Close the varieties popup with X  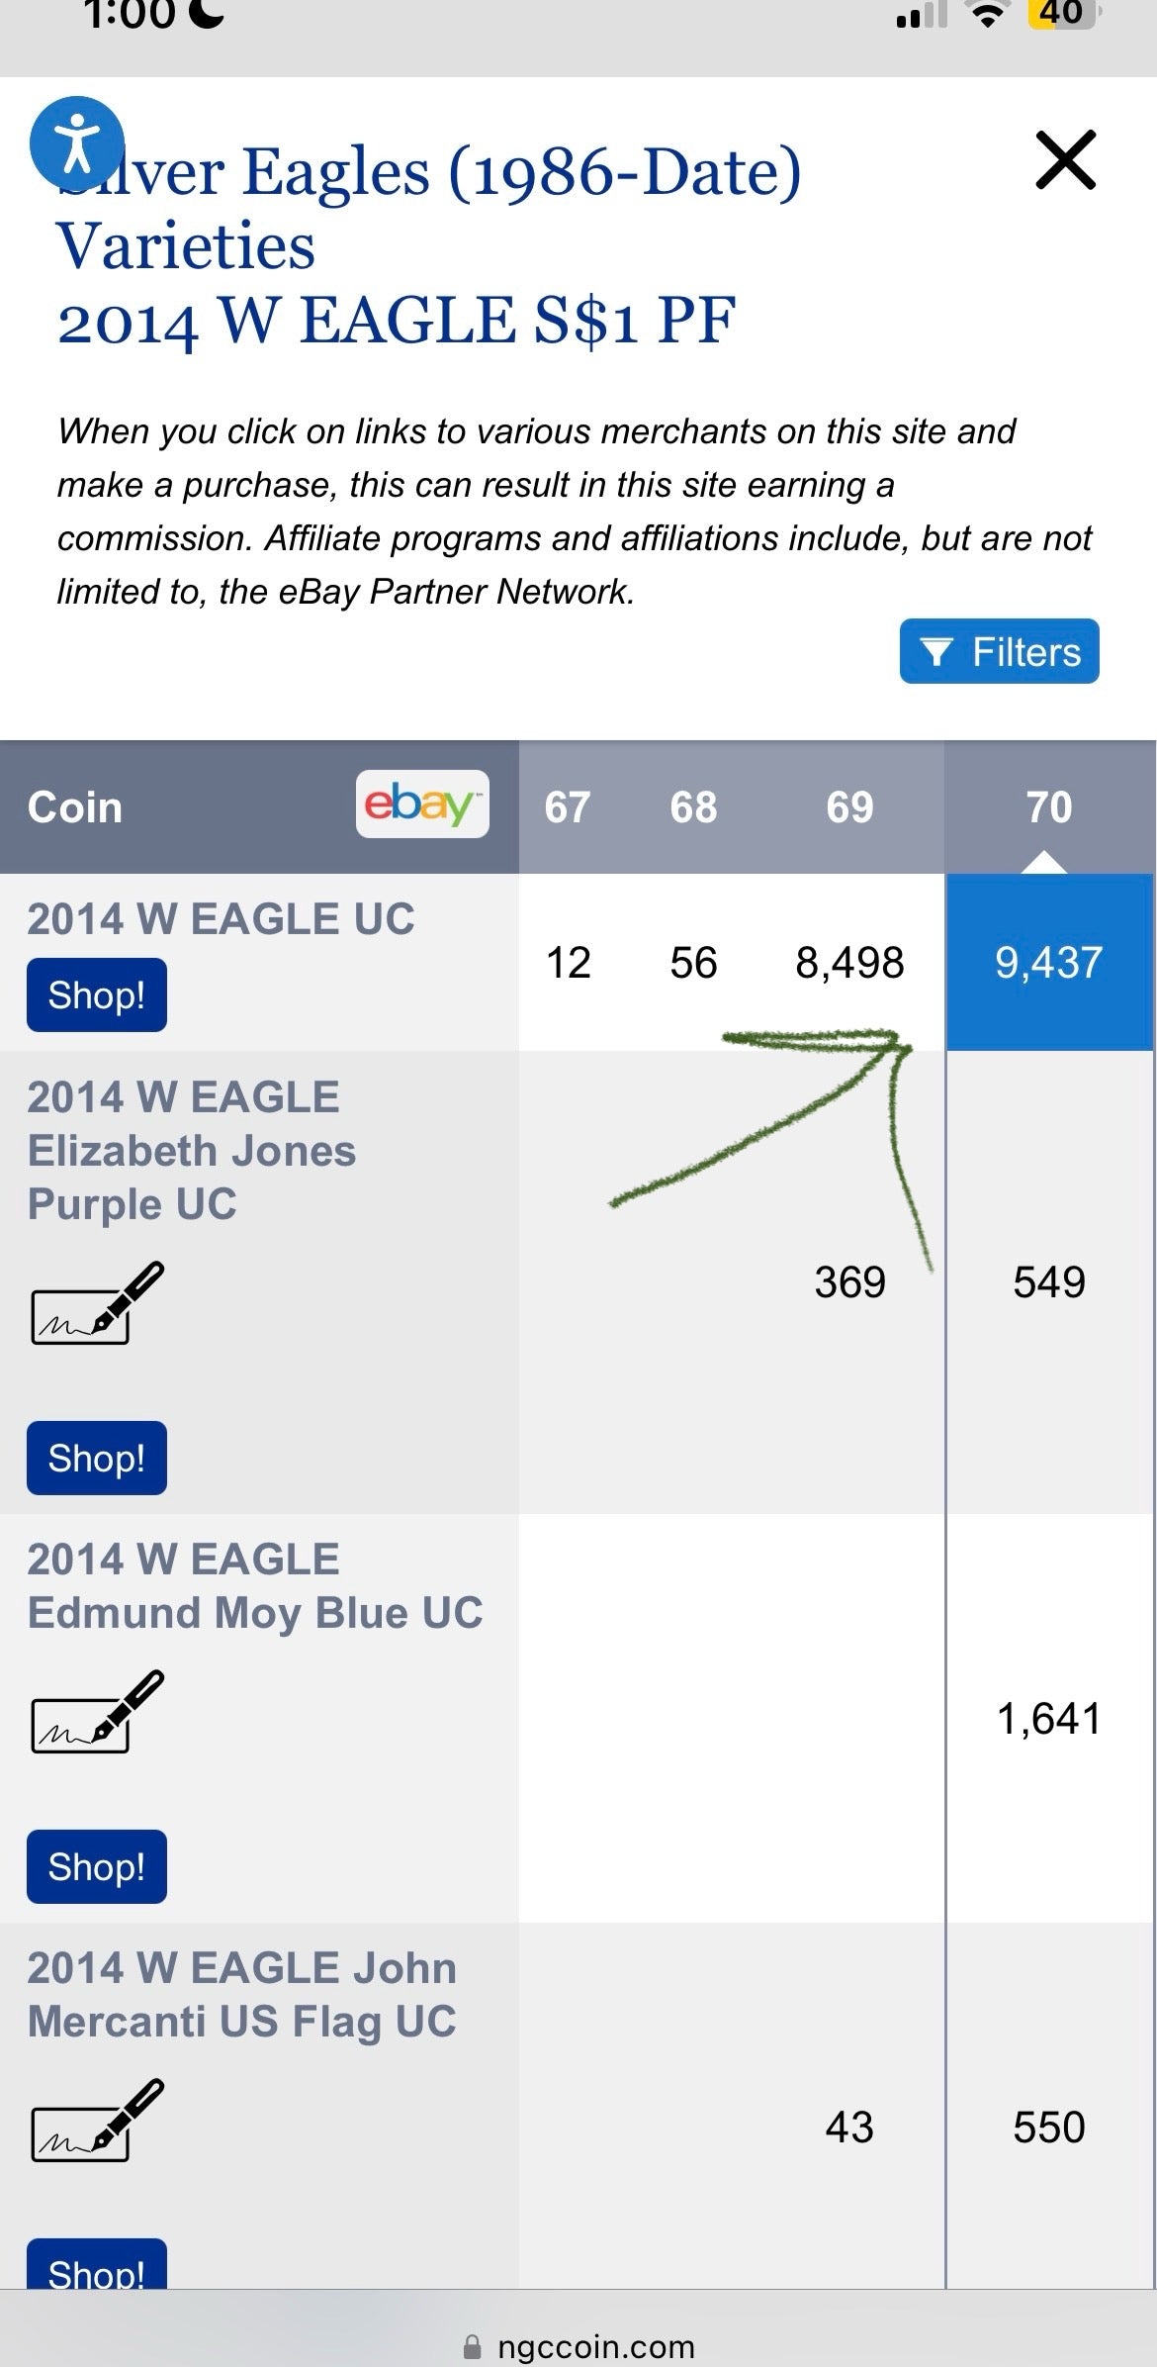pyautogui.click(x=1065, y=159)
